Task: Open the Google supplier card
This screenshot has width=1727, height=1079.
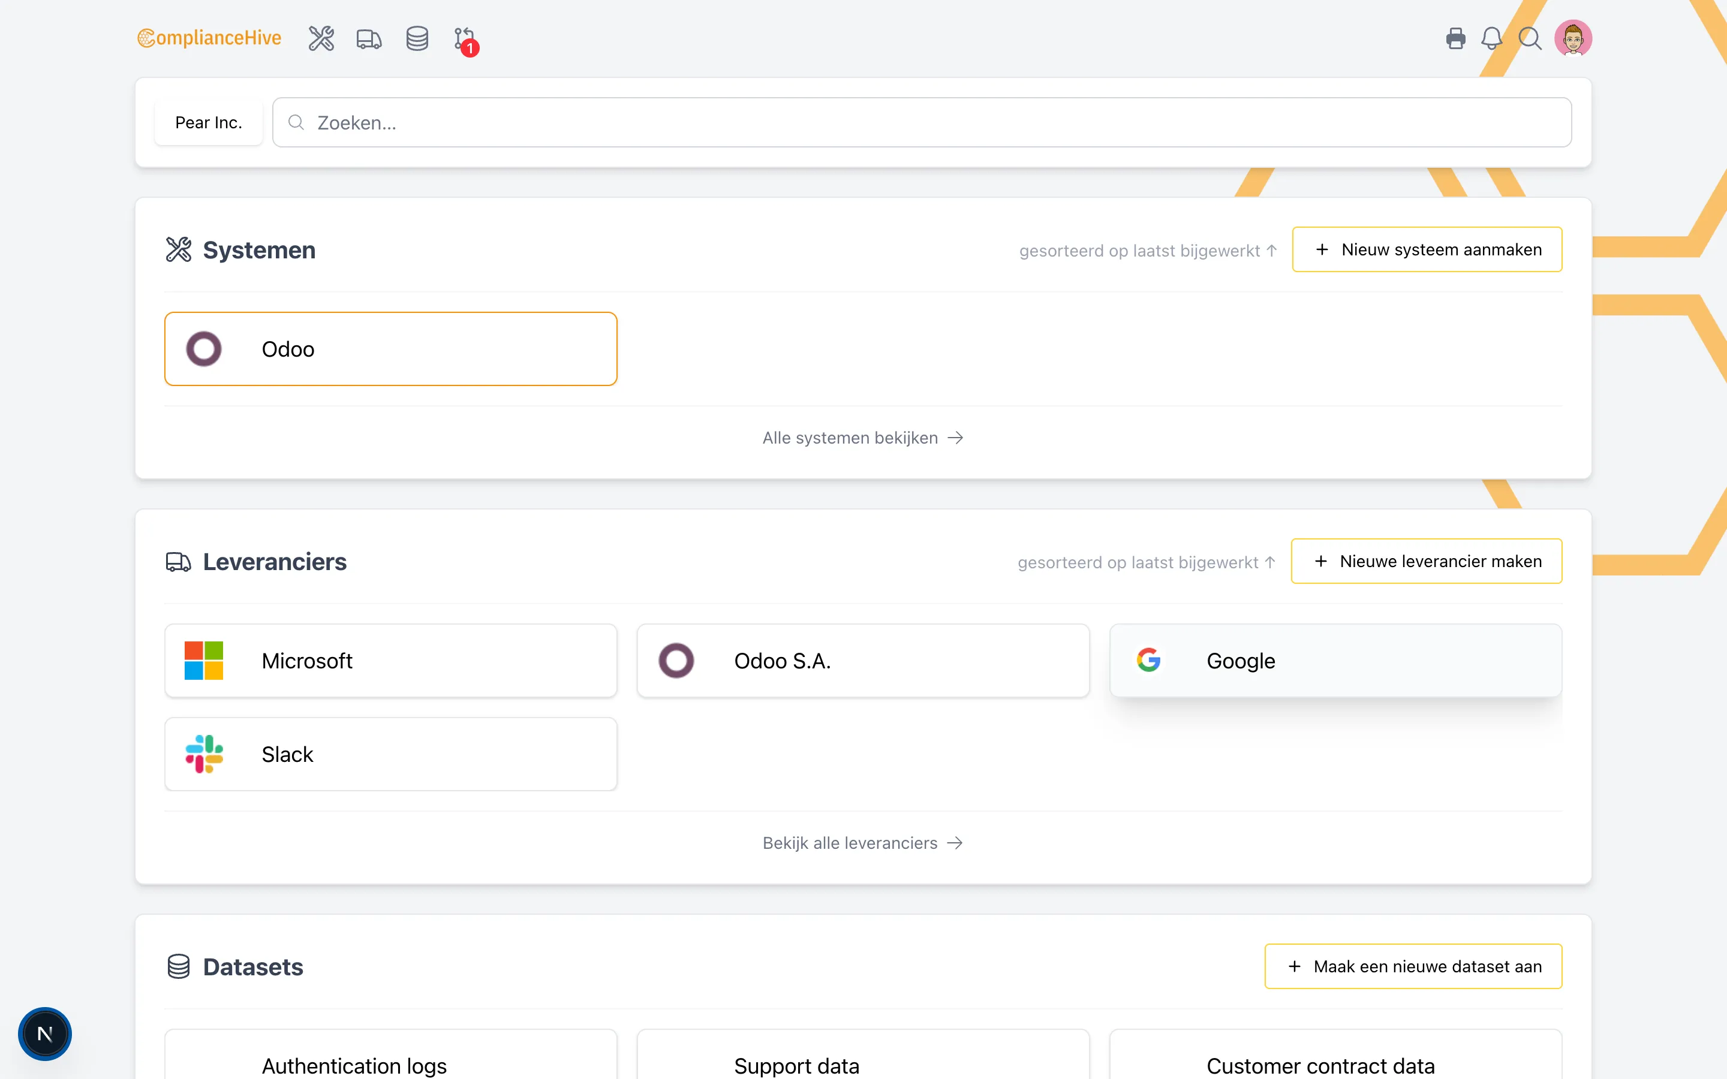Action: (x=1335, y=661)
